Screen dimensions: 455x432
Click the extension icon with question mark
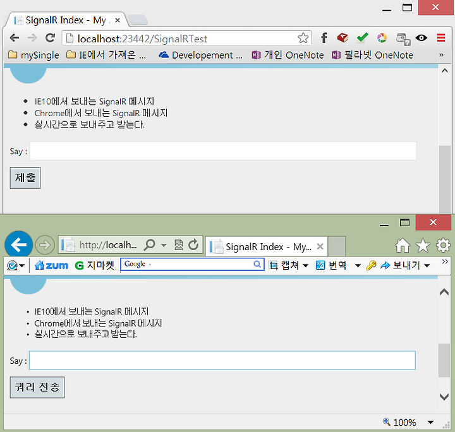coord(403,39)
